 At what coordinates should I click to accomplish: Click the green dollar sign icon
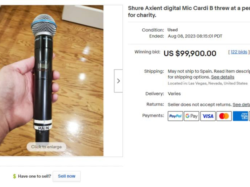pyautogui.click(x=14, y=176)
